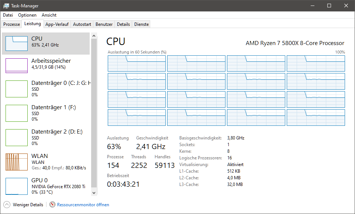Viewport: 355px width, 214px height.
Task: Maximize the Task-Manager window
Action: 329,6
